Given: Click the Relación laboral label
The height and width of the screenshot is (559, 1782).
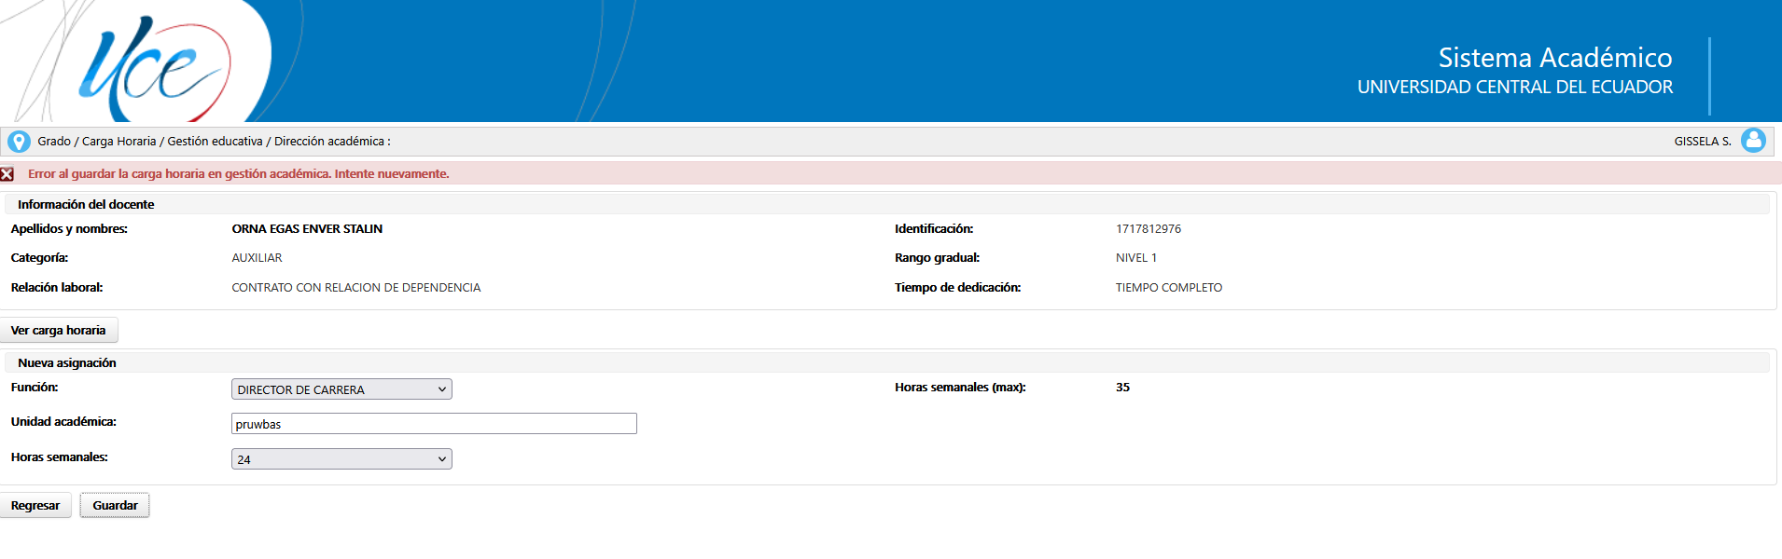Looking at the screenshot, I should (x=57, y=288).
